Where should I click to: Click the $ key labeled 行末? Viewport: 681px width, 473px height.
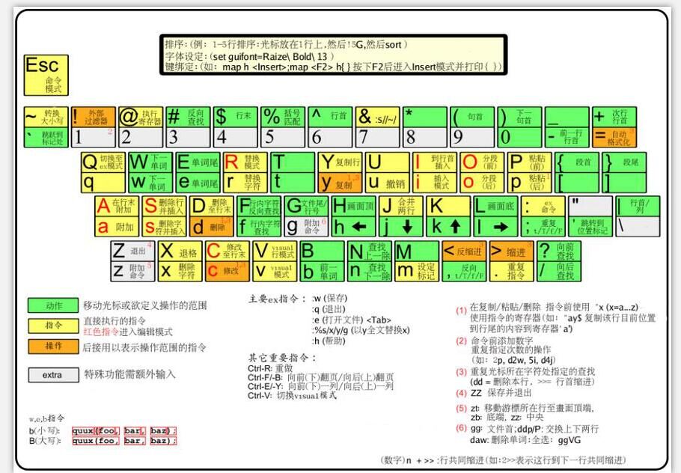tap(236, 117)
